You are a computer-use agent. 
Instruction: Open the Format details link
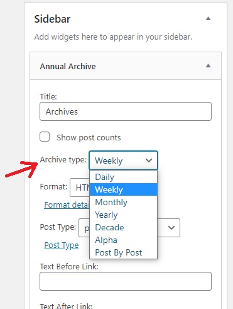(x=67, y=205)
